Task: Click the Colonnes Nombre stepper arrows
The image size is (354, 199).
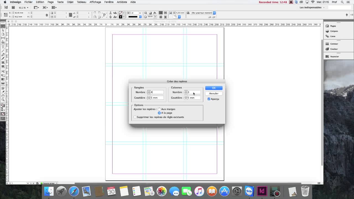Action: pos(186,92)
